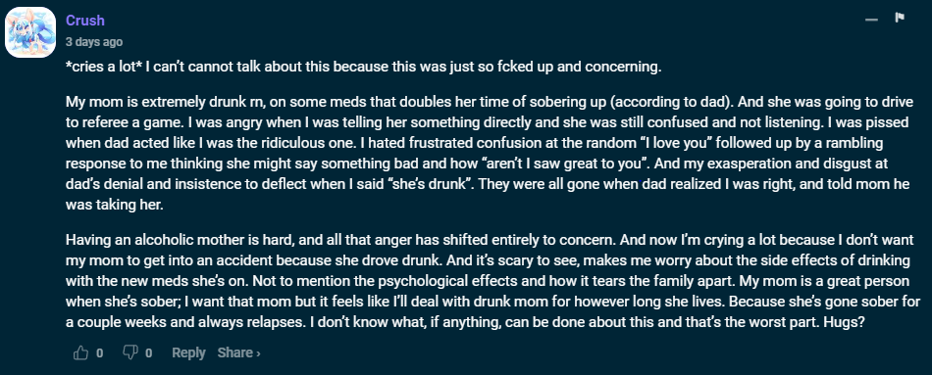
Task: Open the Crush username link
Action: (x=85, y=21)
